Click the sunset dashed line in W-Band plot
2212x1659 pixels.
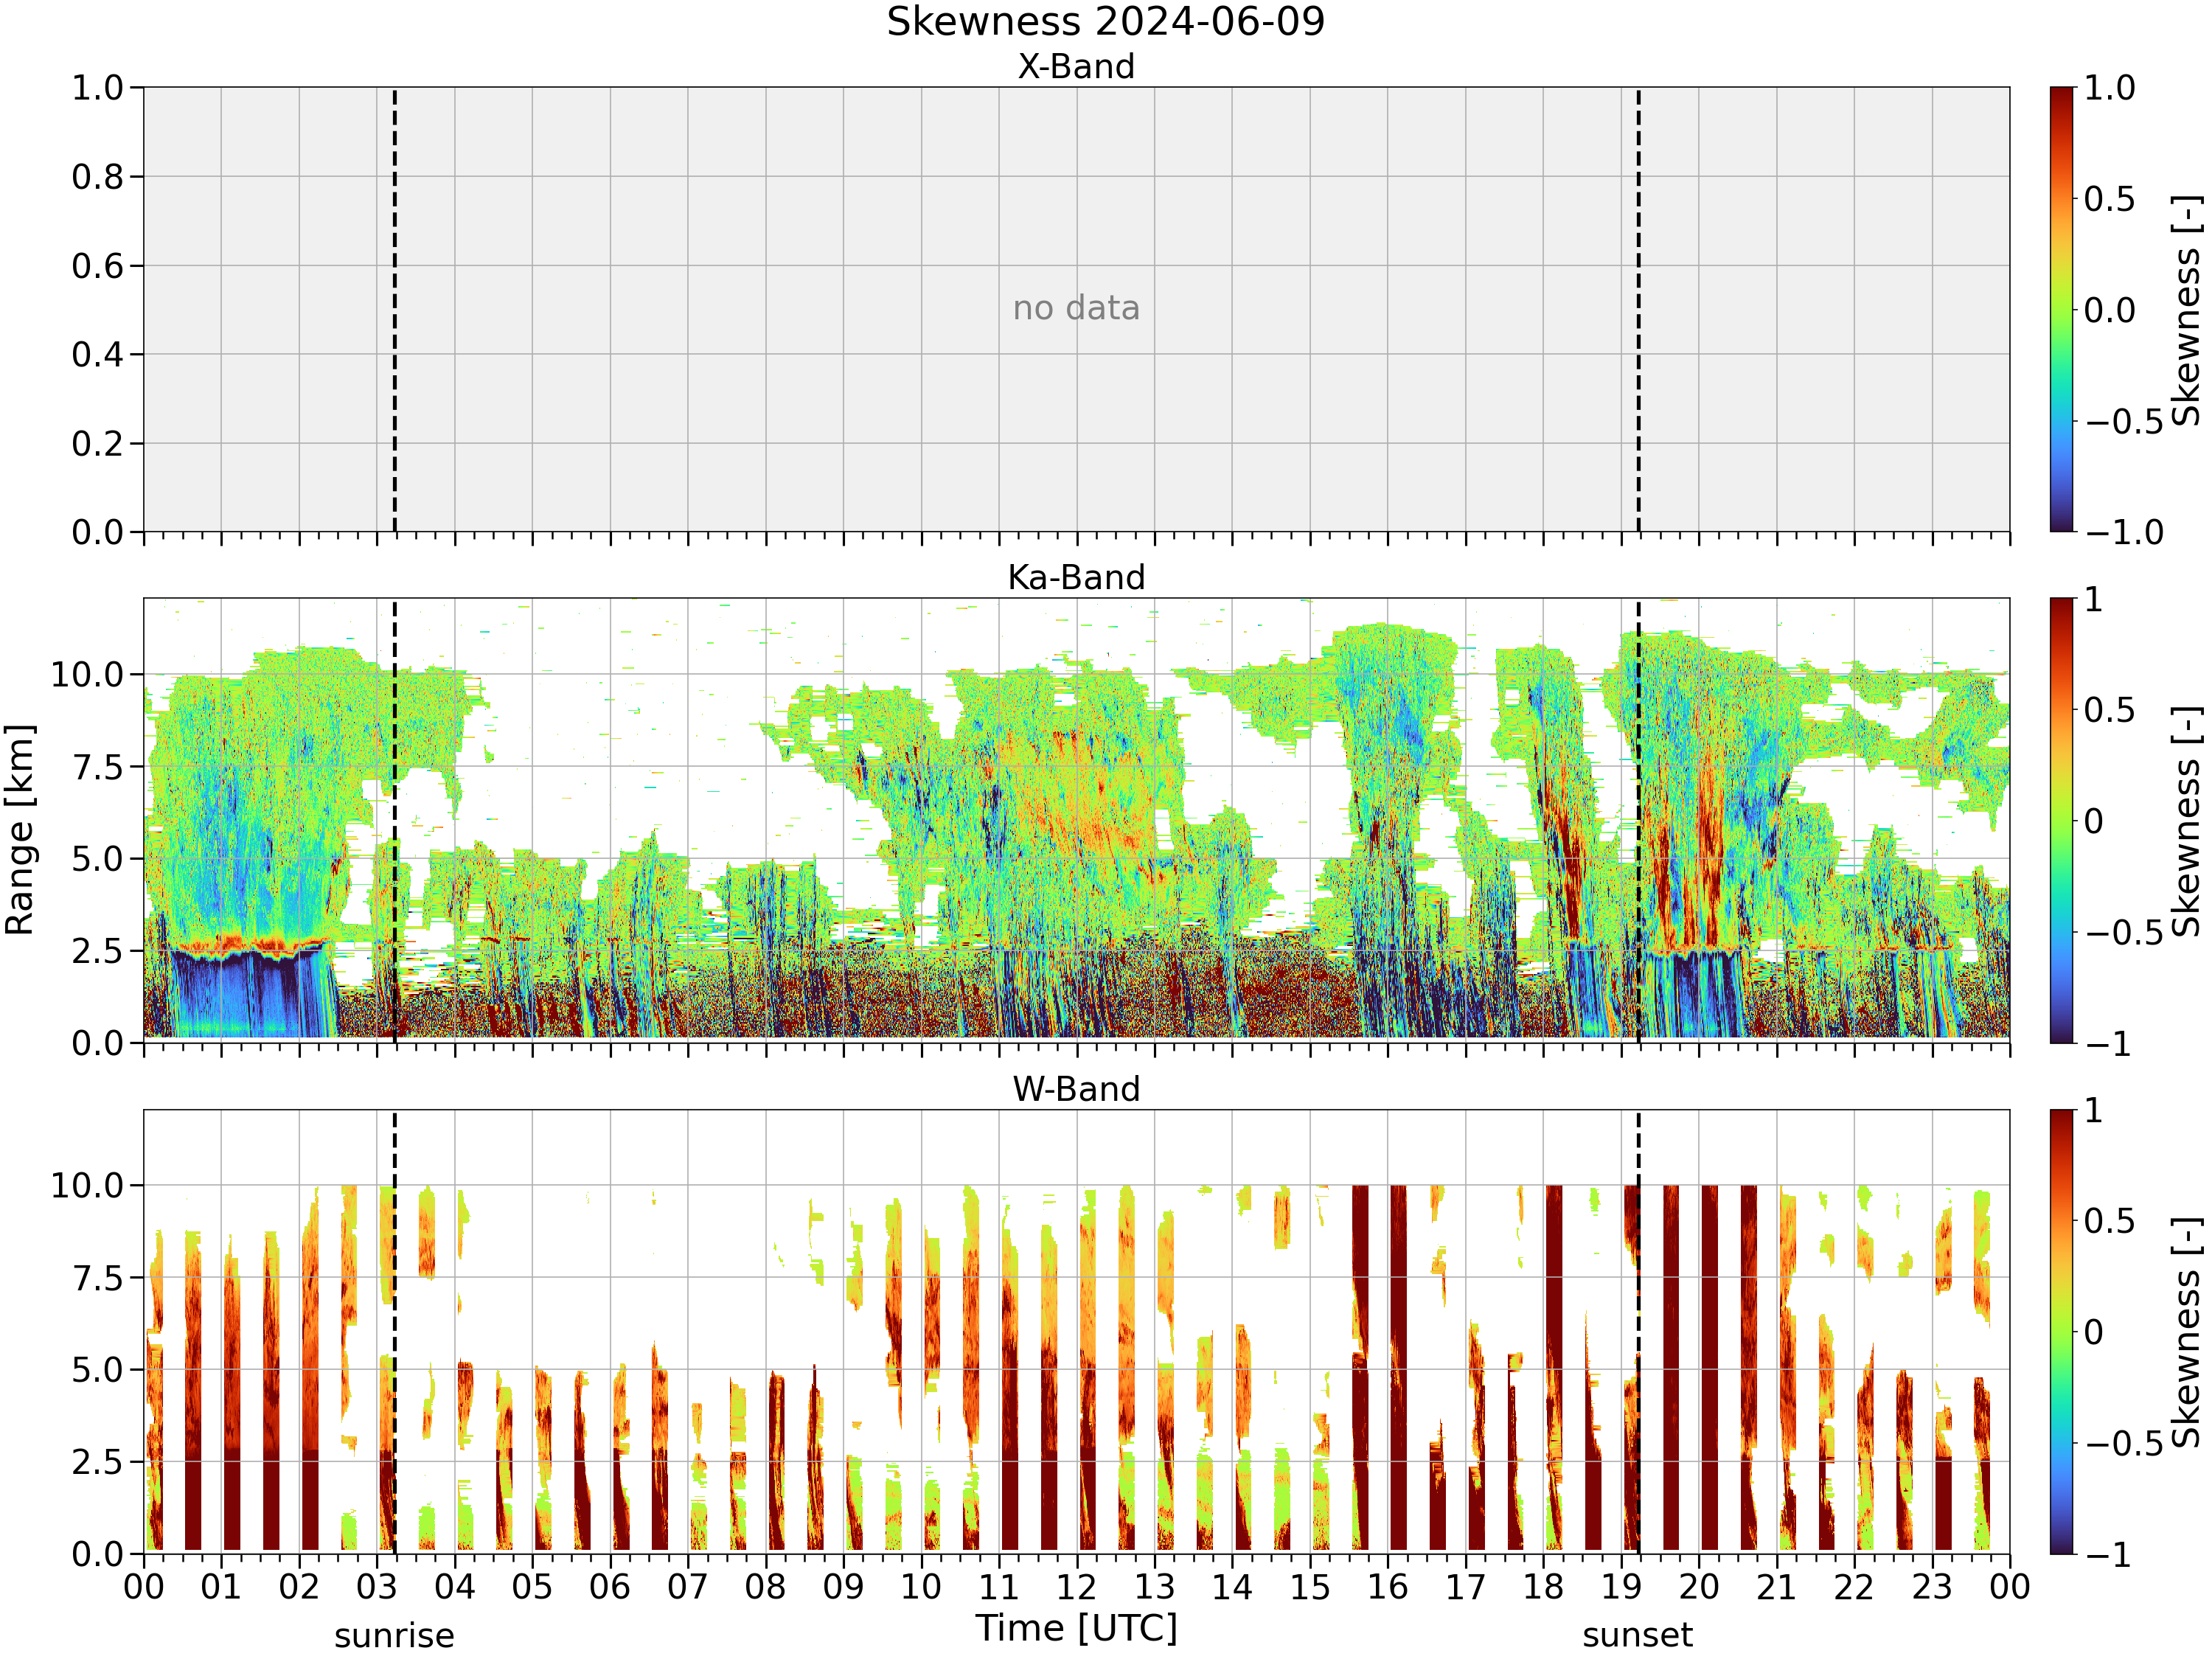[1638, 1332]
